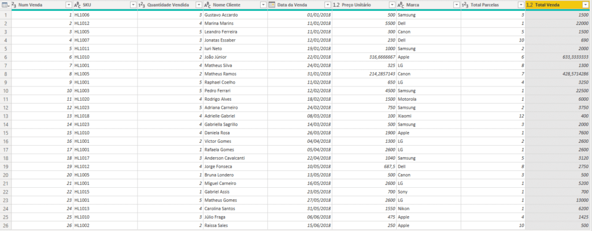Click the cell with Carolina Santos
Image resolution: width=592 pixels, height=231 pixels.
pos(235,209)
